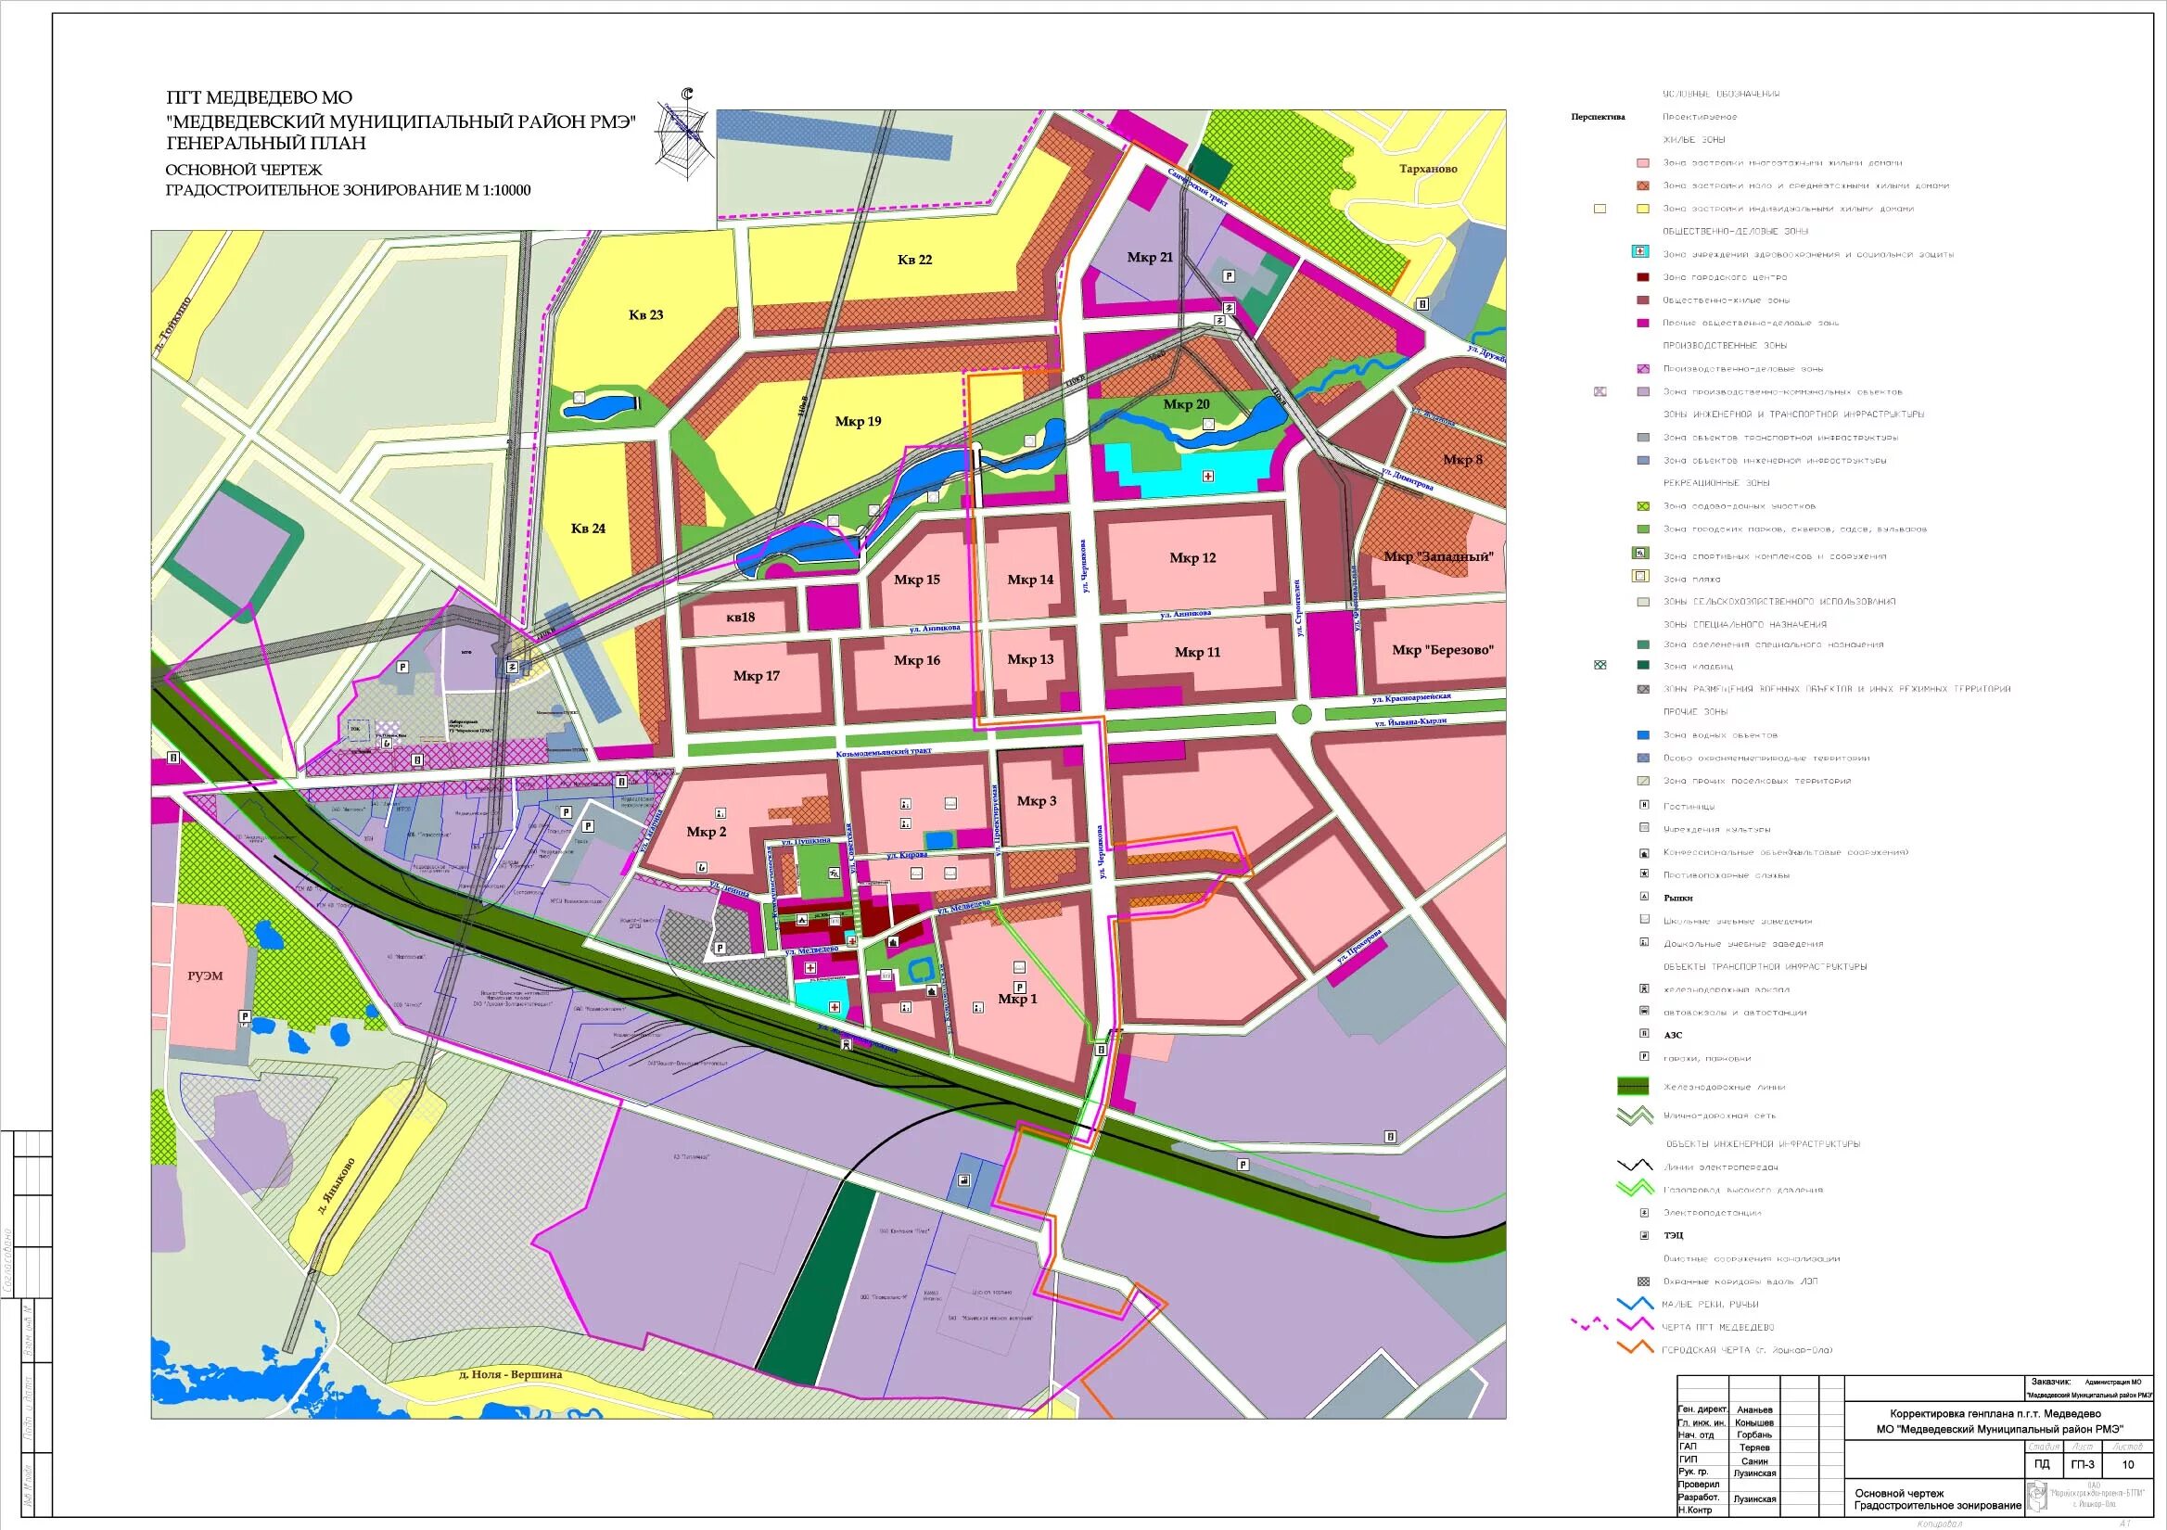The height and width of the screenshot is (1530, 2167).
Task: Click the cemetery zone dark green swatch
Action: click(1643, 667)
